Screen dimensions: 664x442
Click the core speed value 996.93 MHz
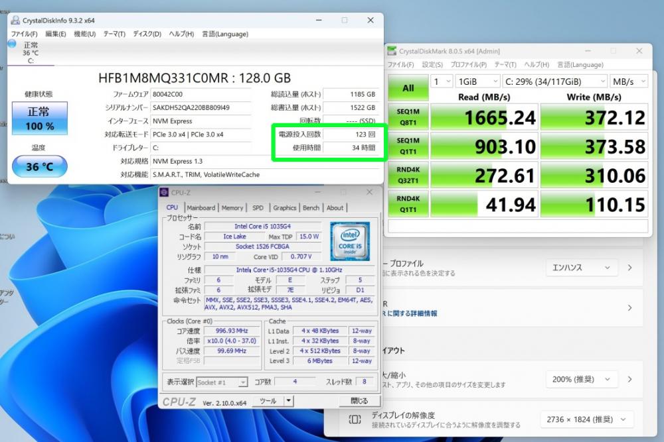tap(232, 331)
